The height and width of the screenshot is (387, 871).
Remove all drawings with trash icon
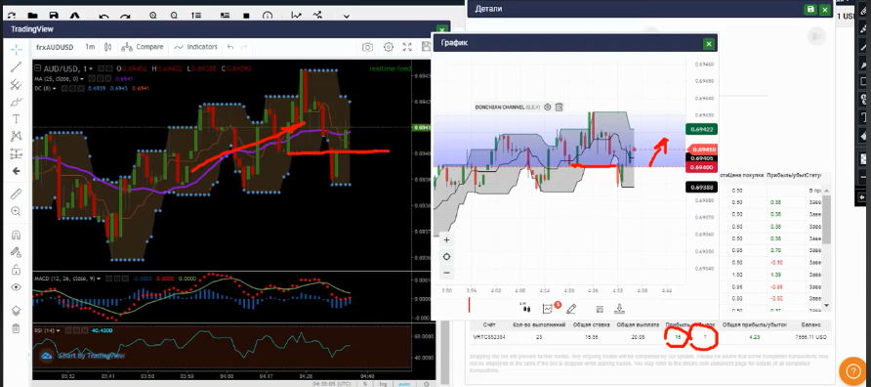[x=16, y=328]
